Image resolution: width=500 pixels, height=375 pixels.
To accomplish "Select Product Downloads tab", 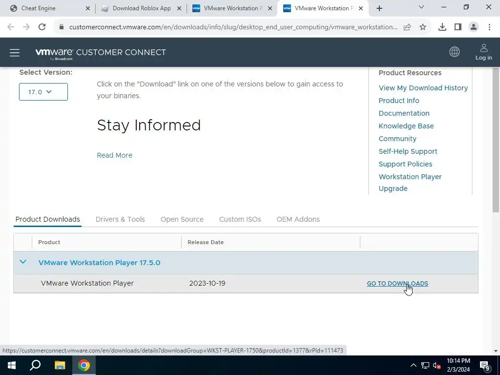I will click(47, 219).
